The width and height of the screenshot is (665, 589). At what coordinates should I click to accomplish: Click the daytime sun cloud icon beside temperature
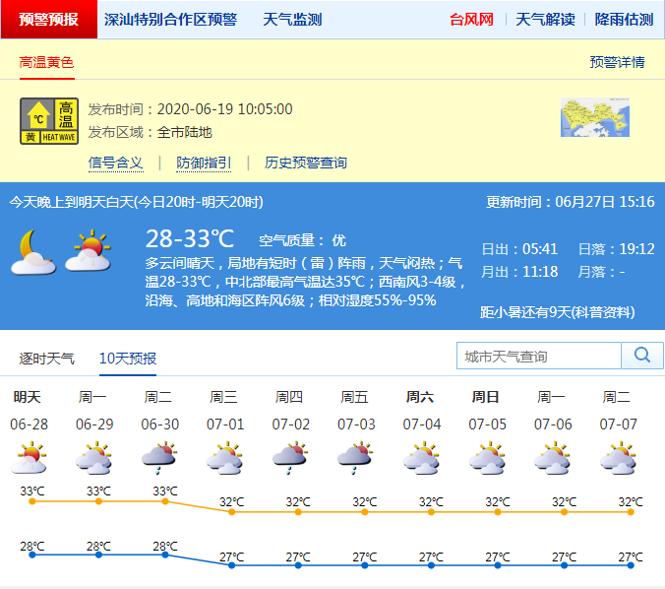[x=88, y=252]
